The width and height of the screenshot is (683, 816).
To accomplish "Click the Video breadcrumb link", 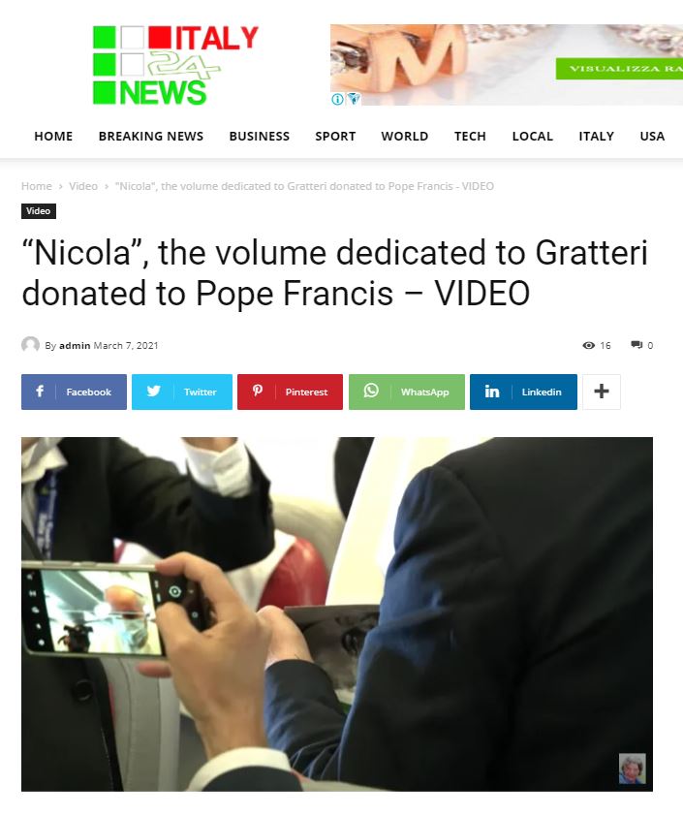I will 83,186.
